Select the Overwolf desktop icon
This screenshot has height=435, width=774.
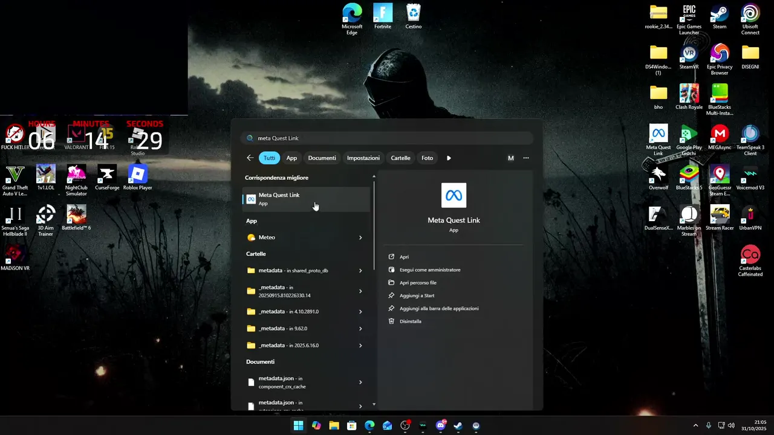(658, 178)
